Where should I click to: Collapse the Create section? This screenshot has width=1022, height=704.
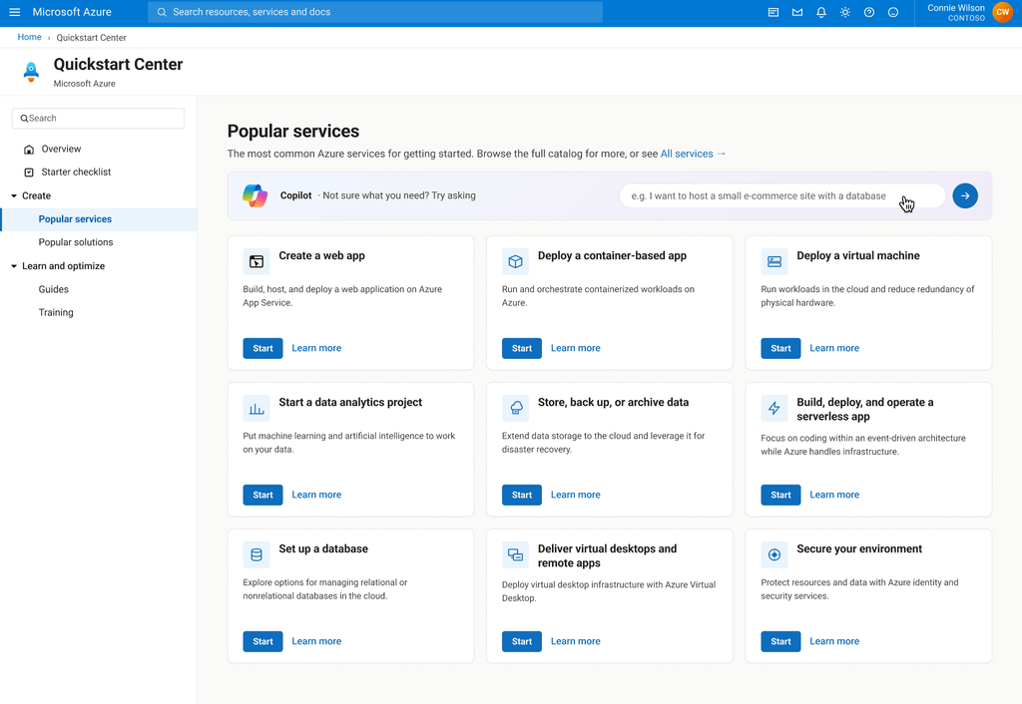point(14,196)
